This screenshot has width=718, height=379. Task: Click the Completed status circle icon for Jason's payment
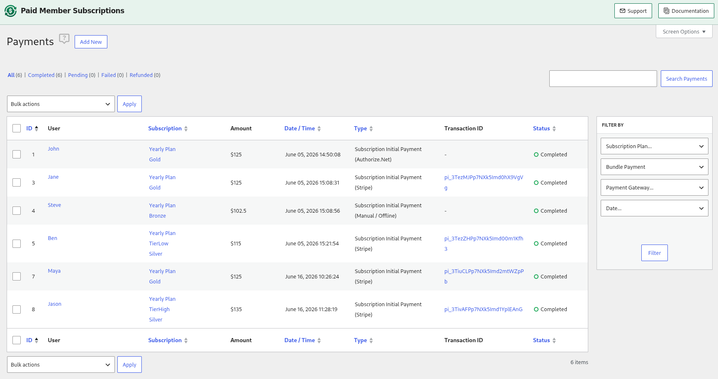[536, 309]
